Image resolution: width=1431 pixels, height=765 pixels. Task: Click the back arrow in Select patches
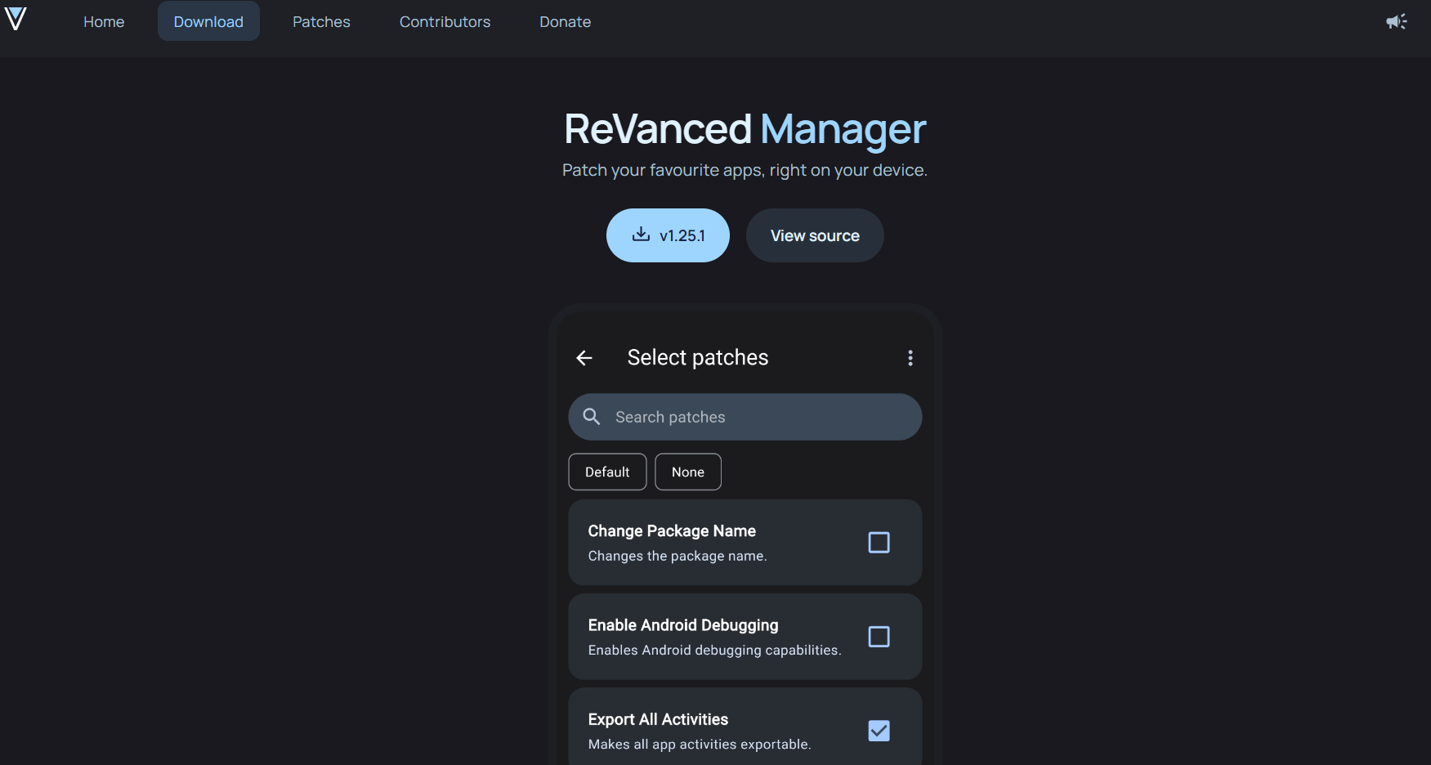(584, 358)
